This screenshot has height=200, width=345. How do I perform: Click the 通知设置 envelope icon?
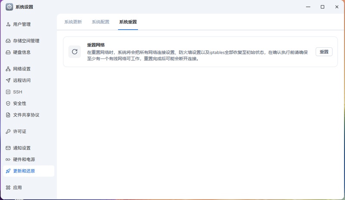tap(8, 148)
